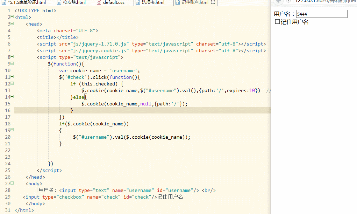Click the browser address bar URL
Screen dimensions: 357x214
point(326,1)
